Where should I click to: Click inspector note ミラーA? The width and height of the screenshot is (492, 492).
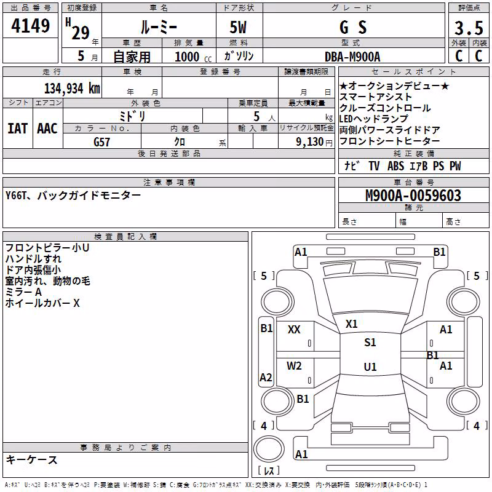click(x=23, y=292)
